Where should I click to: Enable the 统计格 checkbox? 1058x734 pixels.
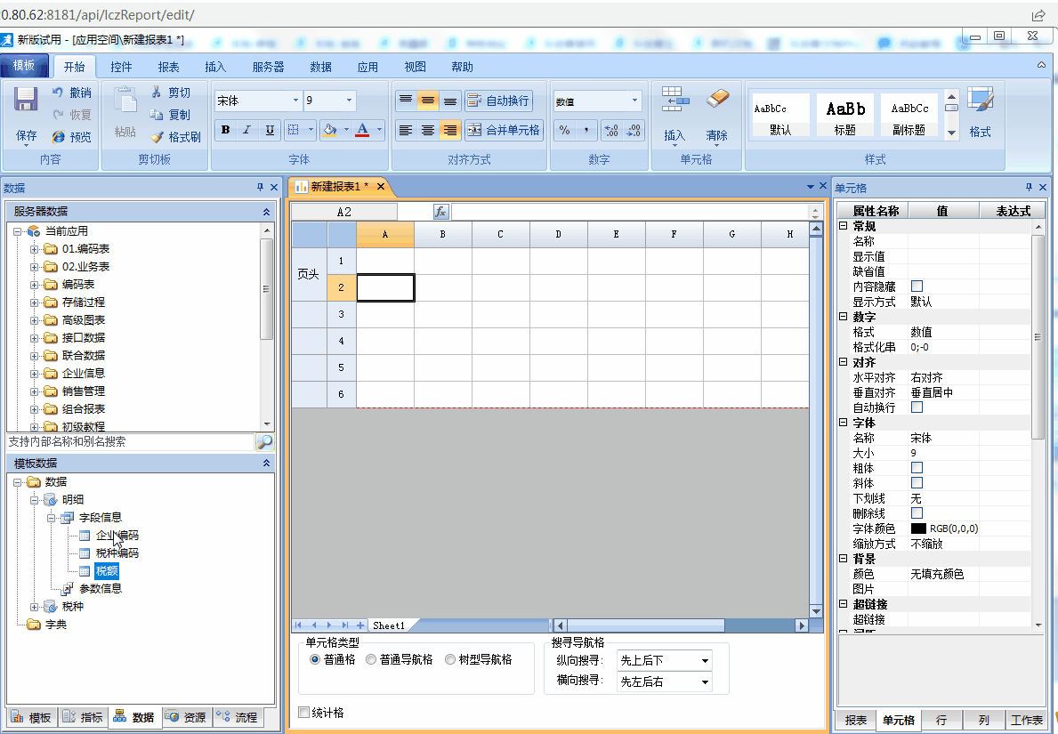tap(303, 712)
